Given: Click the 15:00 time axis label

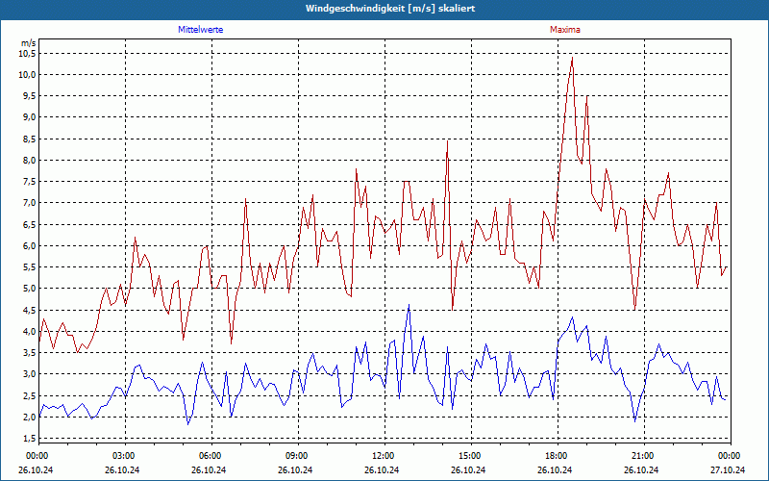Looking at the screenshot, I should click(x=468, y=456).
